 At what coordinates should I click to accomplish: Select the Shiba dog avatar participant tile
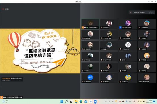pyautogui.click(x=147, y=24)
